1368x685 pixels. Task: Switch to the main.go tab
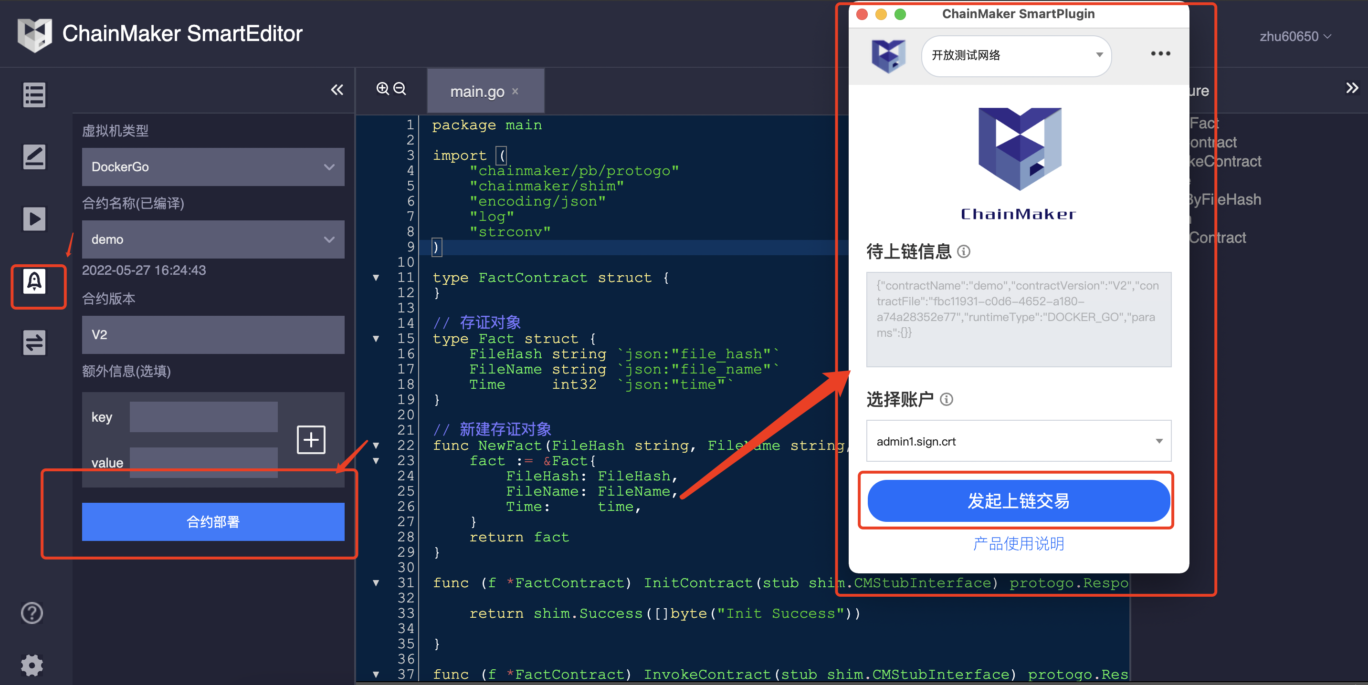pyautogui.click(x=476, y=92)
